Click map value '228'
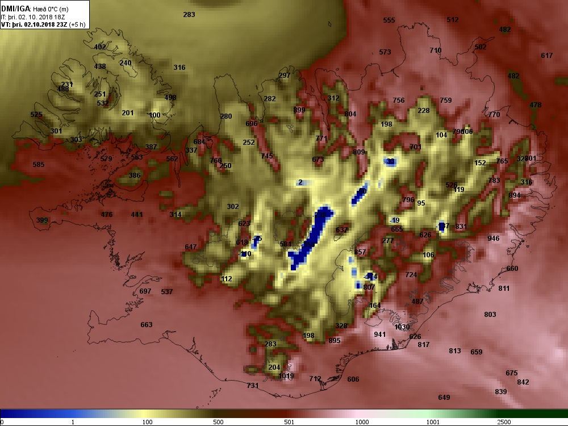 (424, 111)
